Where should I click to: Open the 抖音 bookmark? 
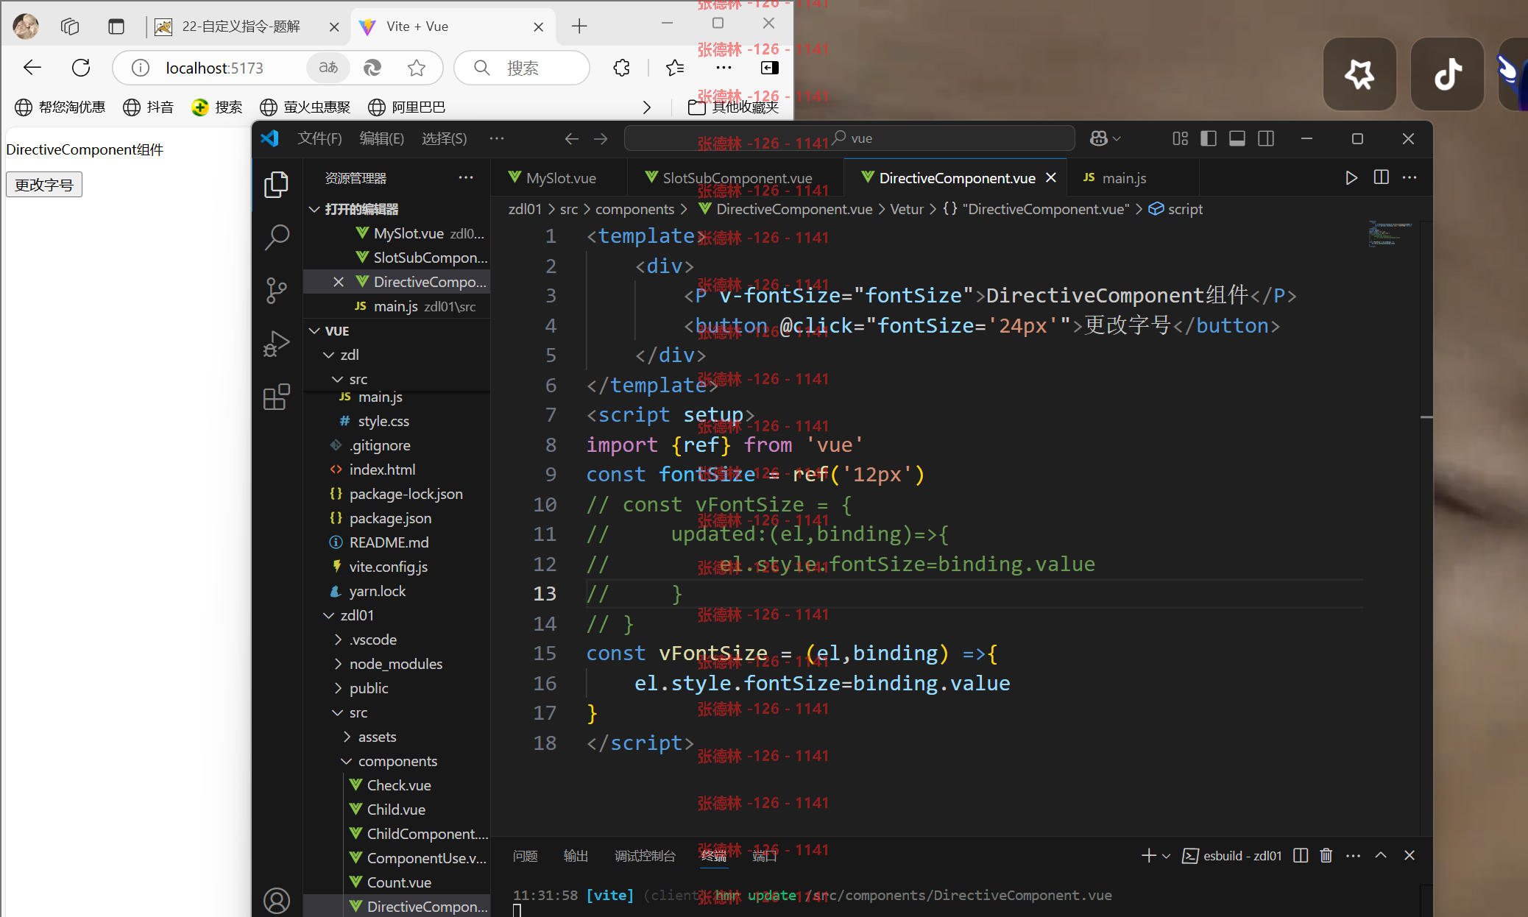[x=148, y=107]
